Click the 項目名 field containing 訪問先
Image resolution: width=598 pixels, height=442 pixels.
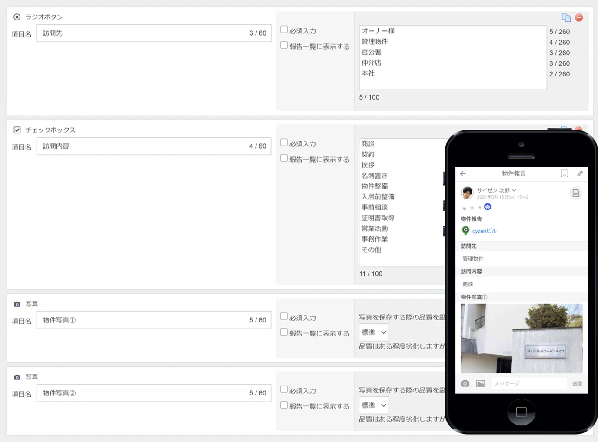[154, 33]
